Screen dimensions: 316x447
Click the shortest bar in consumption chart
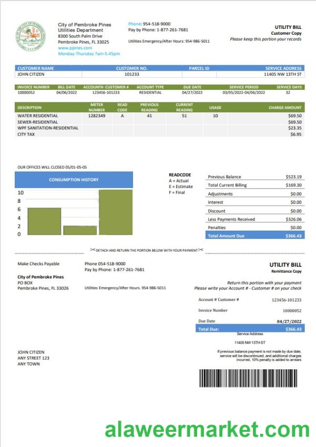tap(80, 230)
